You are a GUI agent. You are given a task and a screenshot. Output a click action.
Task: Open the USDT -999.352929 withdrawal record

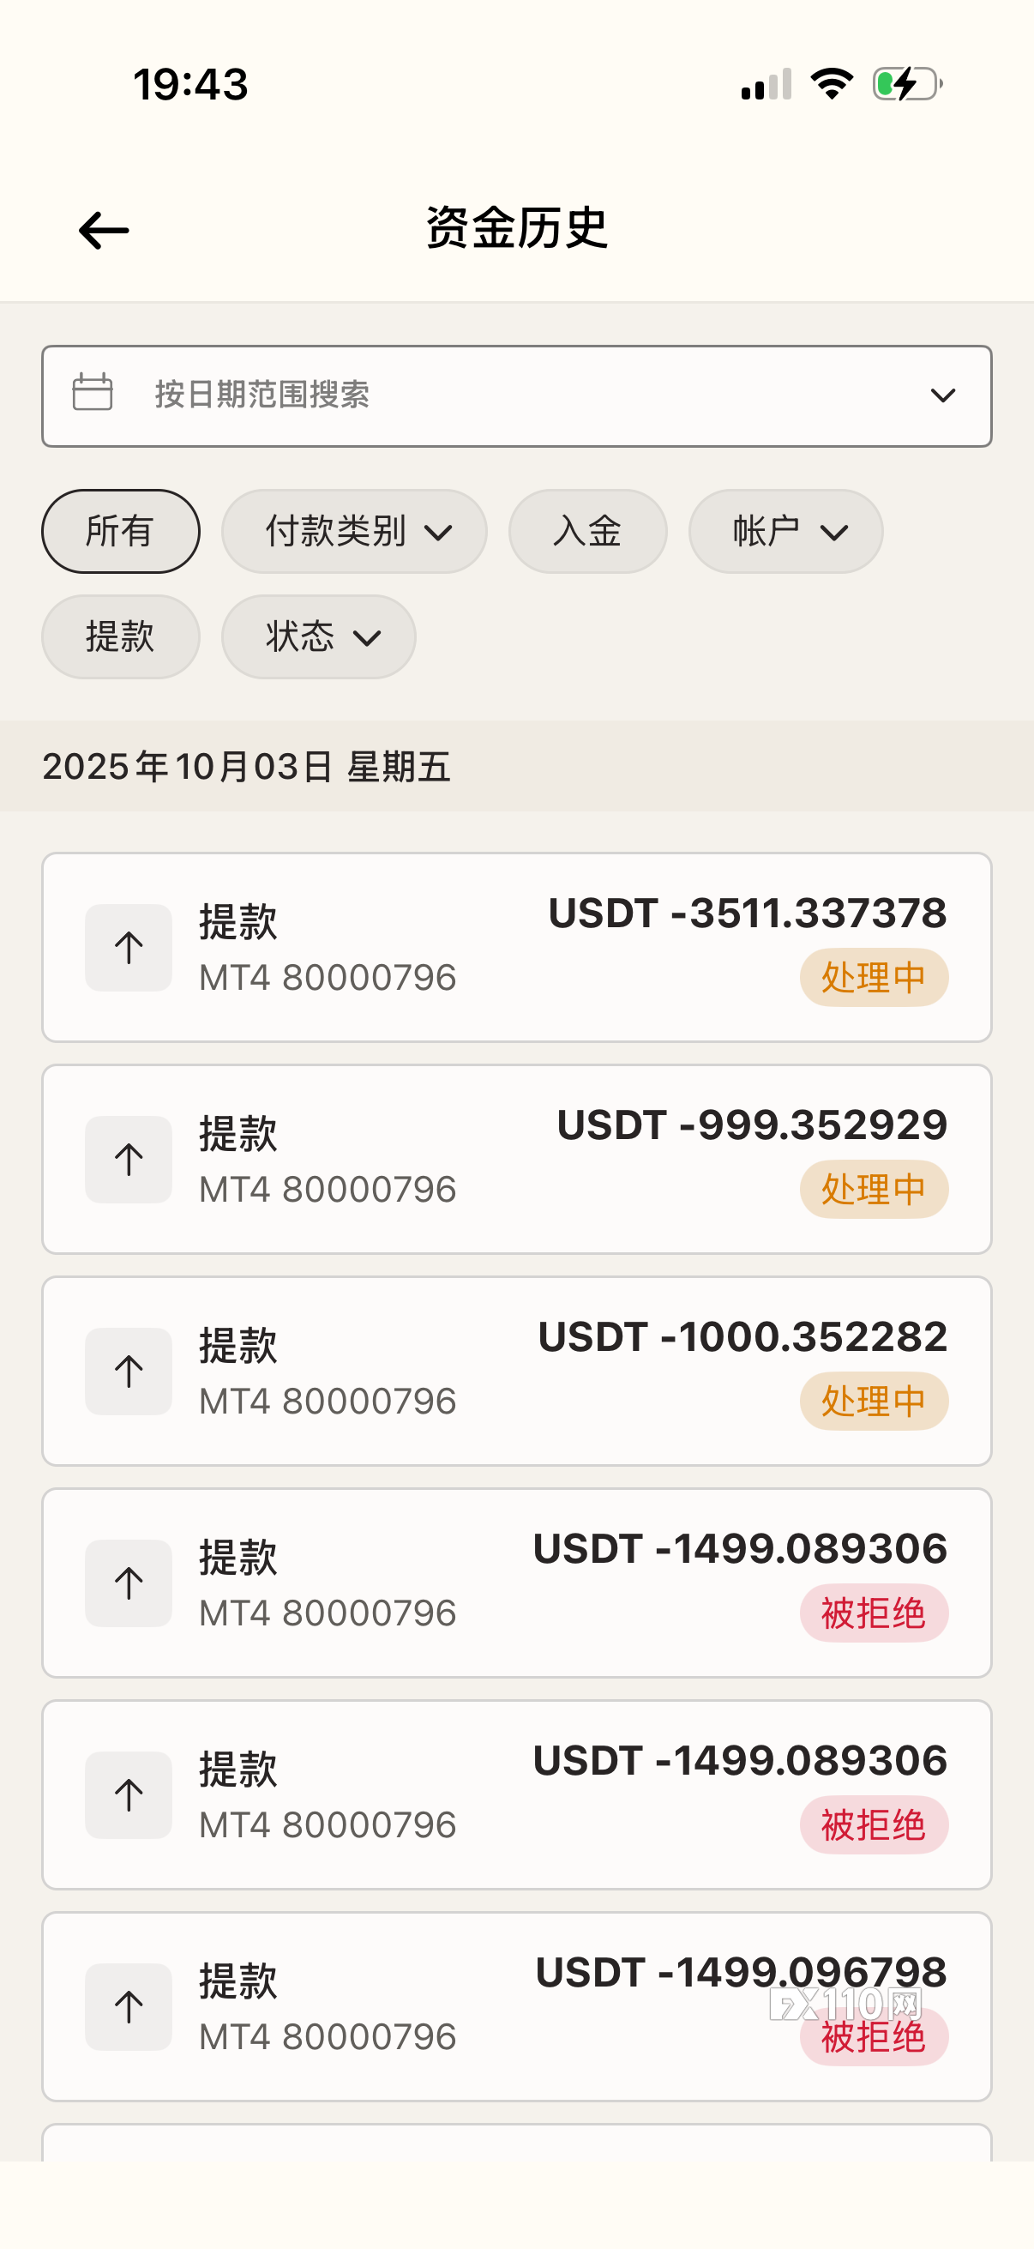tap(516, 1160)
